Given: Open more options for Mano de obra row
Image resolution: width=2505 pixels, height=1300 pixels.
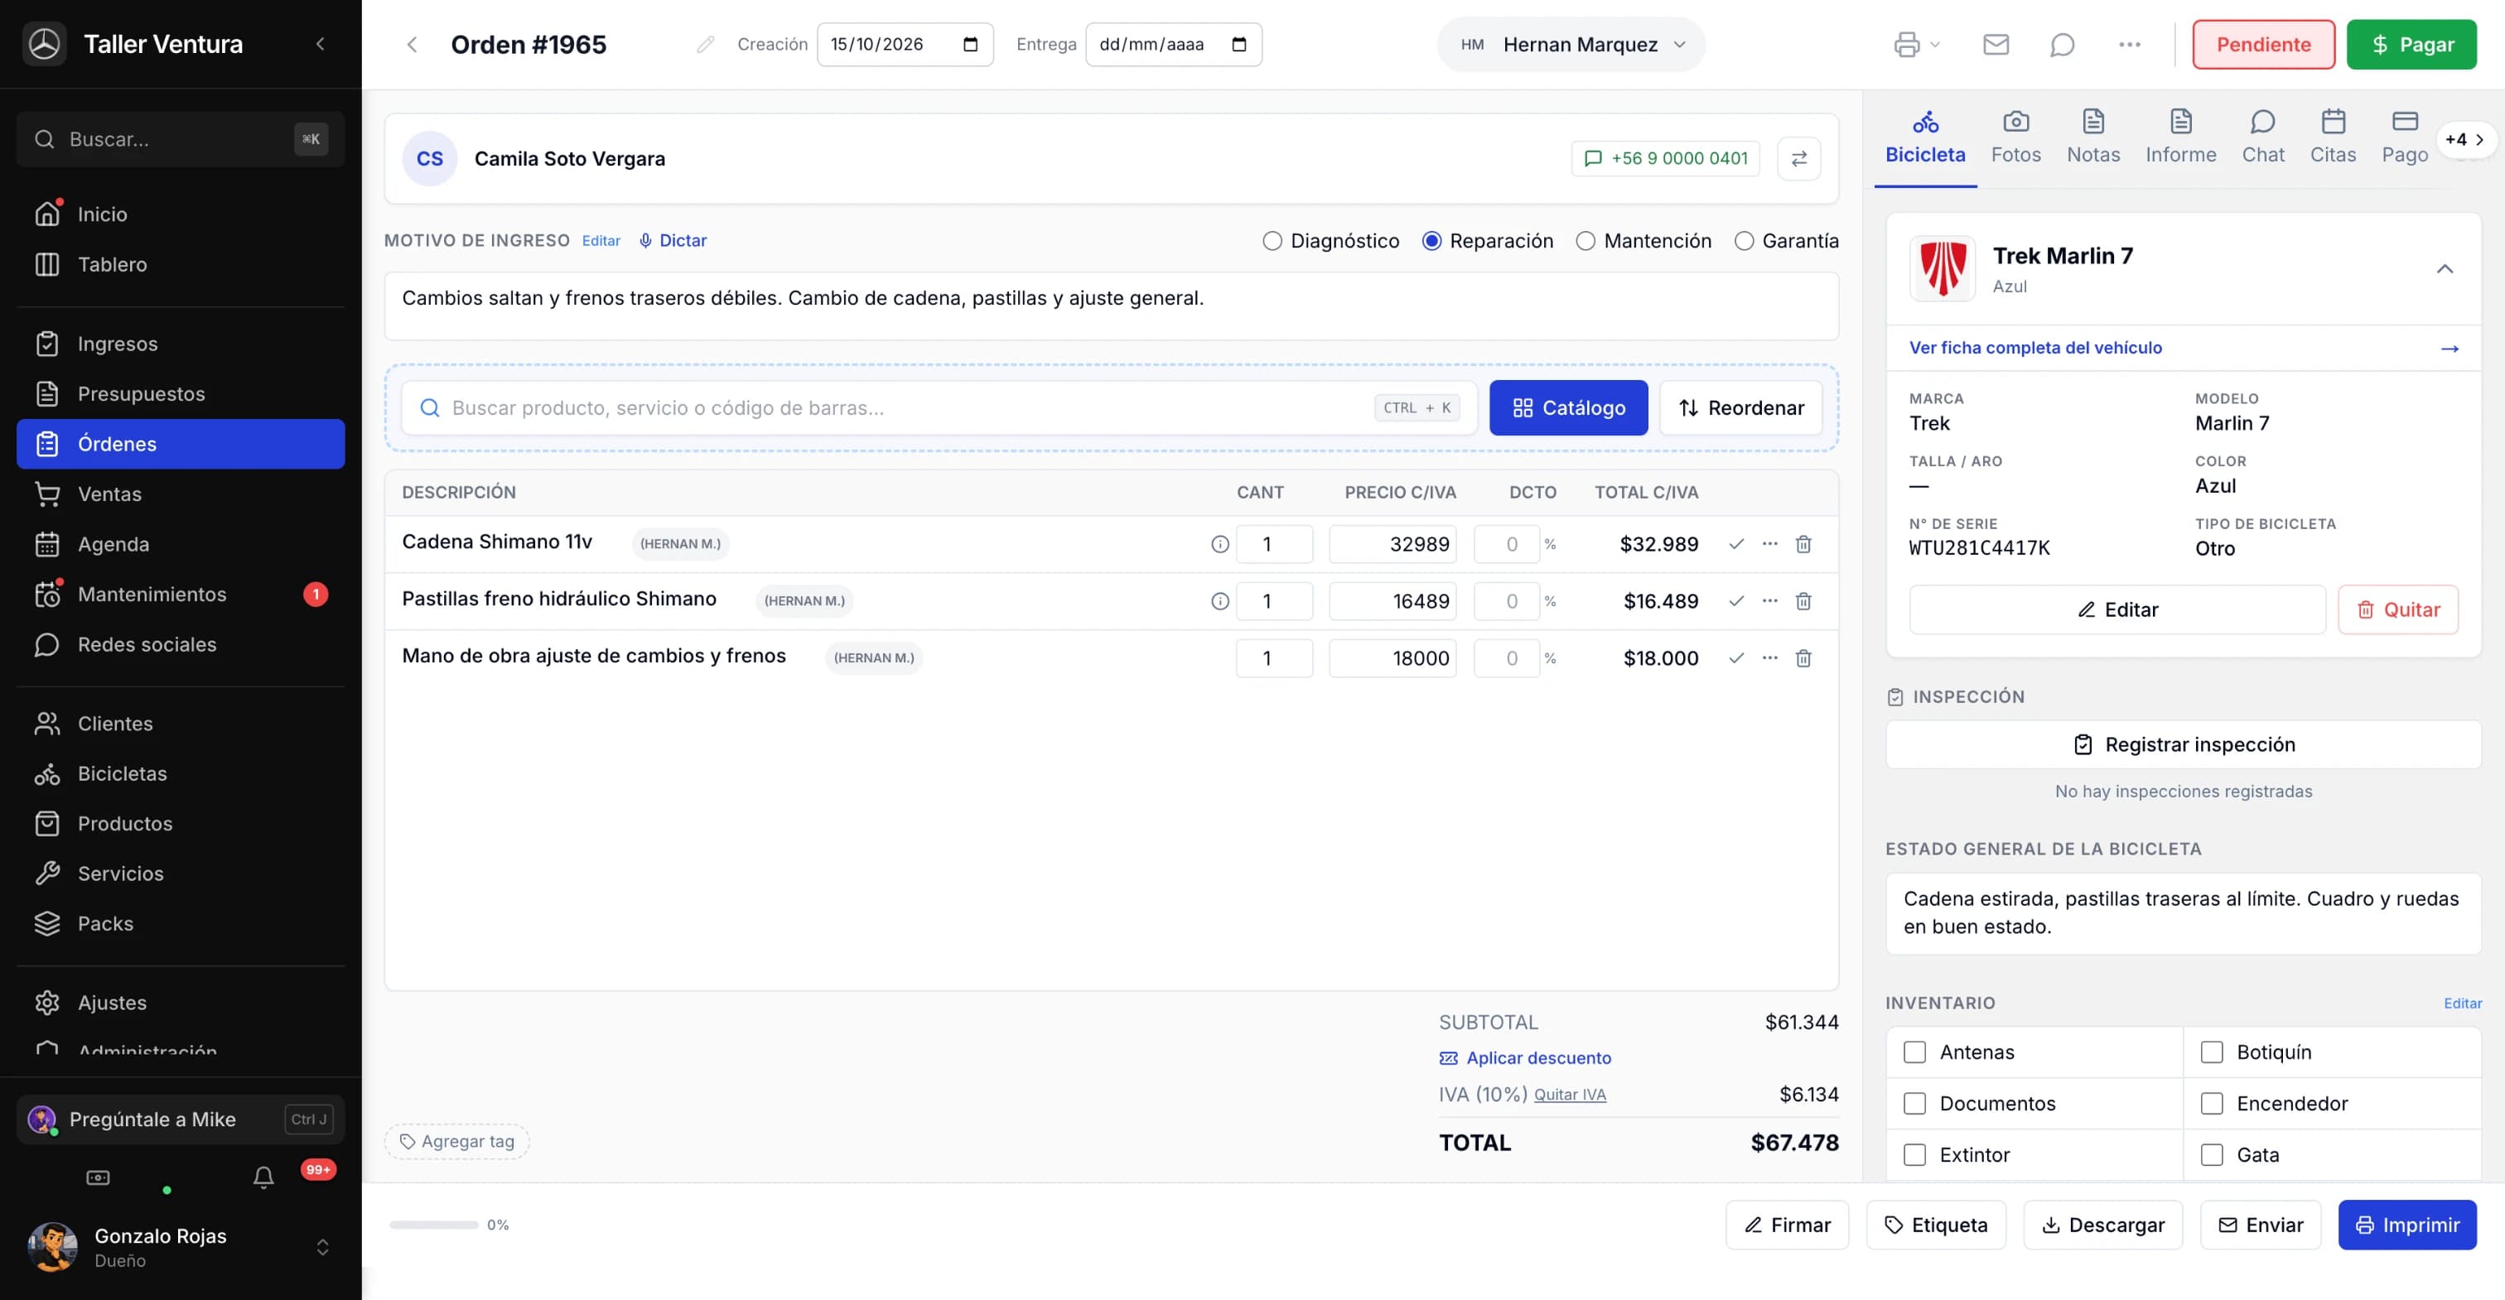Looking at the screenshot, I should (x=1770, y=658).
